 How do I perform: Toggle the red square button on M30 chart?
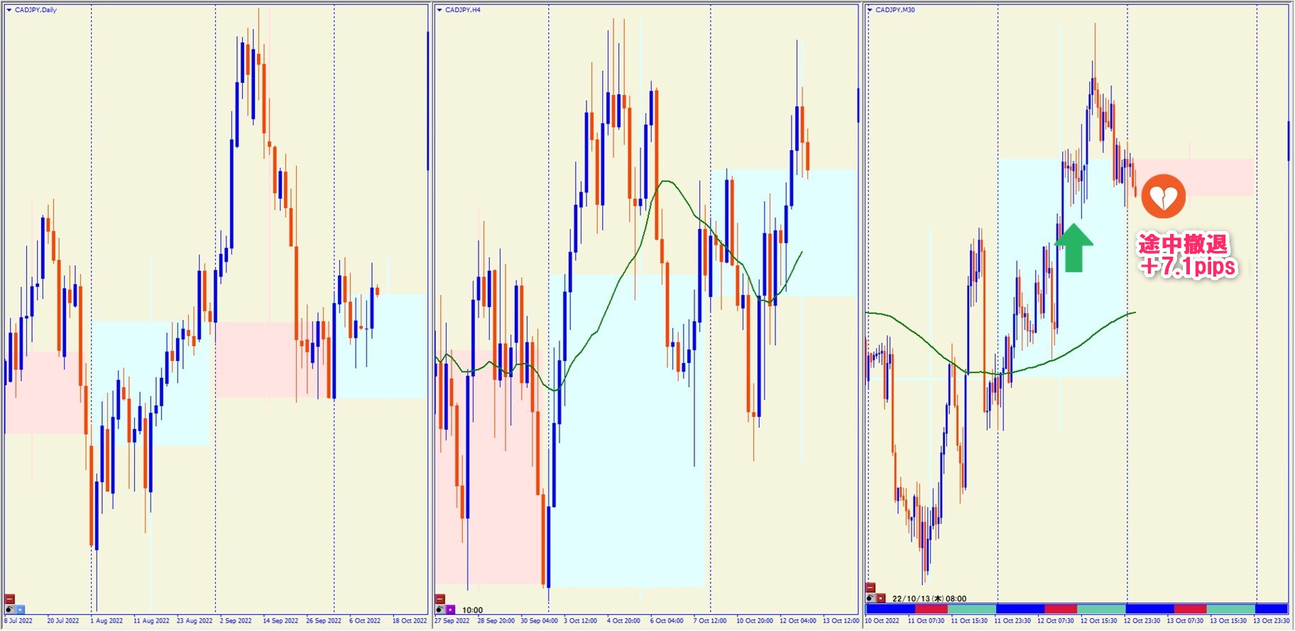880,598
